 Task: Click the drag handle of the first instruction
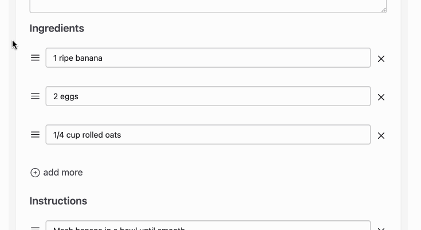(35, 228)
